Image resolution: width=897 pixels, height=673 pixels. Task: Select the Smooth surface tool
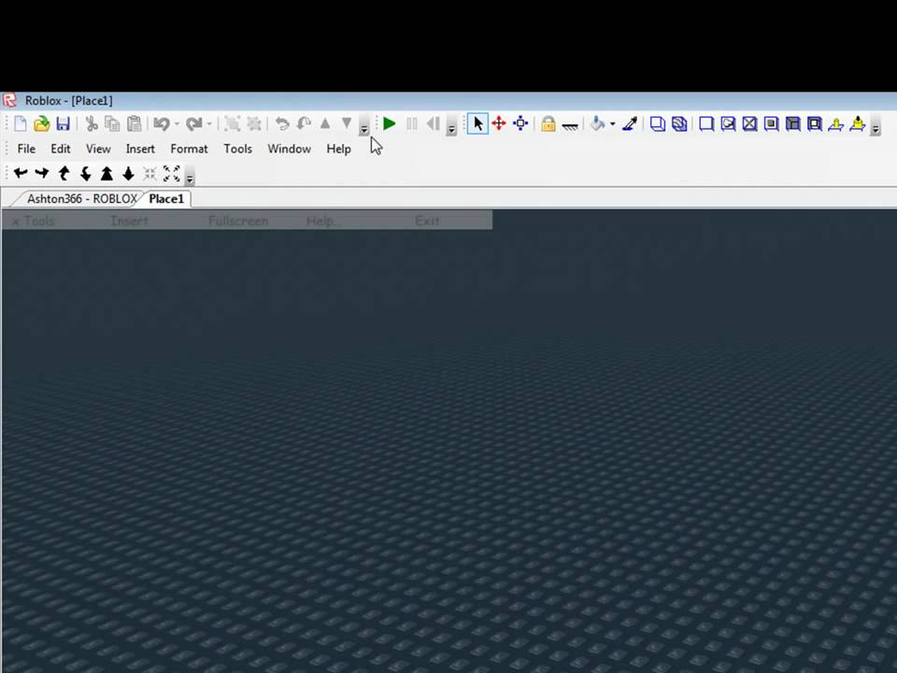pyautogui.click(x=706, y=123)
